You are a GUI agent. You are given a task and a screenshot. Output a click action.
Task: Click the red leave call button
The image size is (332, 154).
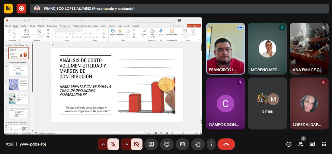click(226, 144)
